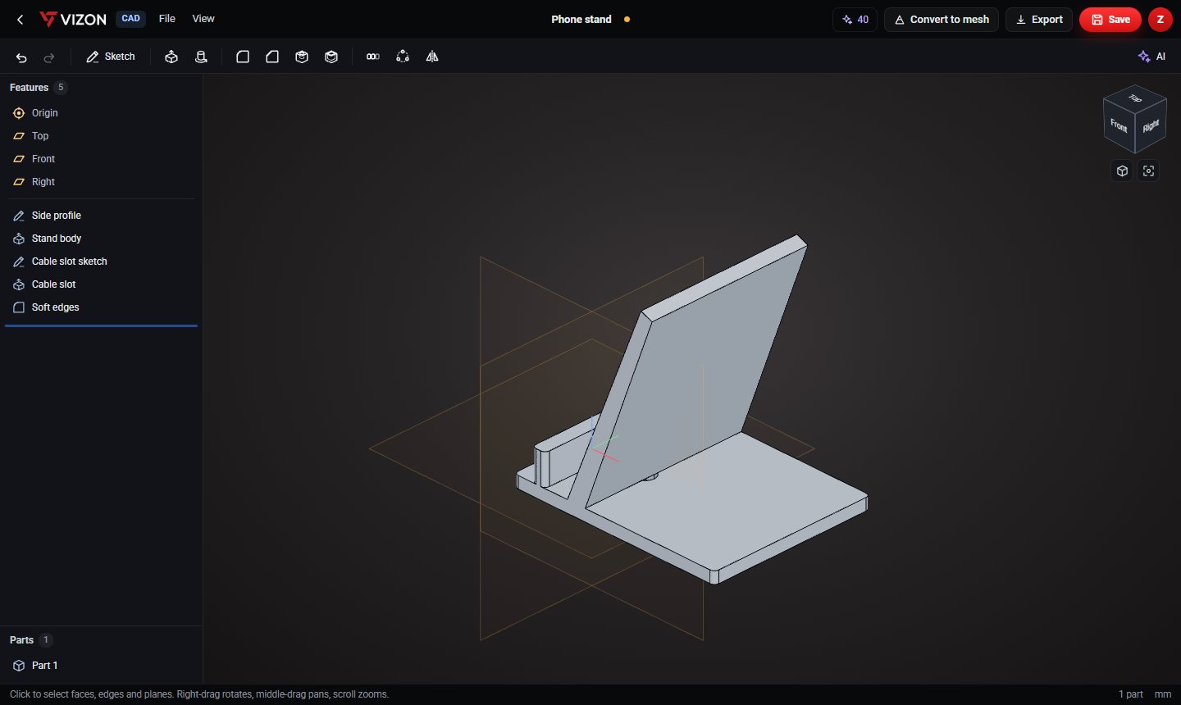Click the Export button
Screen dimensions: 1181x705
(1039, 20)
